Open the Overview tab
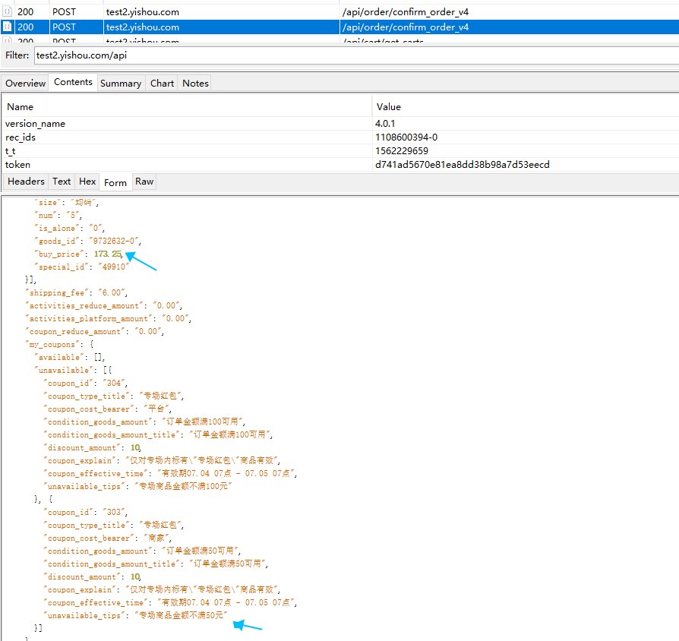 tap(26, 83)
